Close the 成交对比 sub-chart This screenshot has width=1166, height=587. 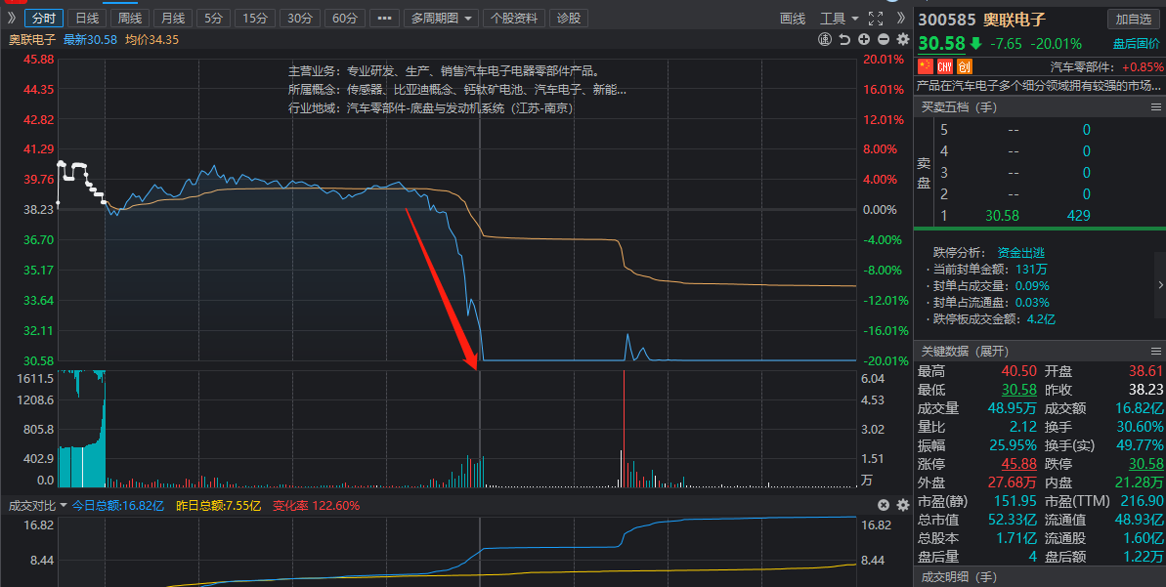tap(884, 505)
